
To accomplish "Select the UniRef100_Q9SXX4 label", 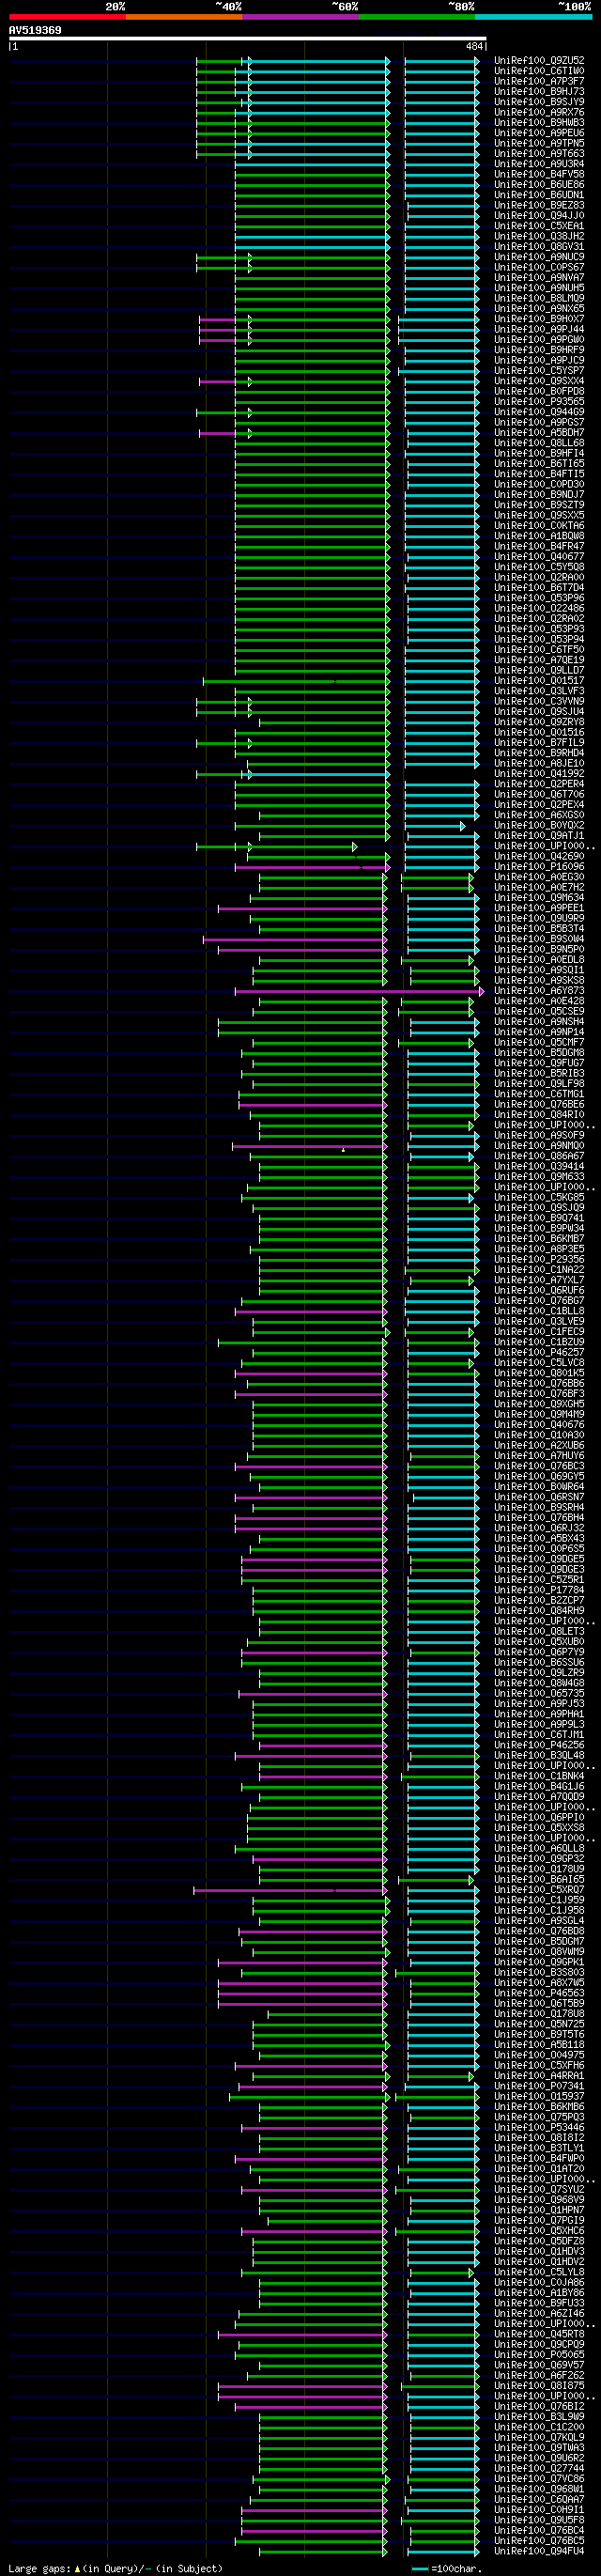I will pos(539,381).
